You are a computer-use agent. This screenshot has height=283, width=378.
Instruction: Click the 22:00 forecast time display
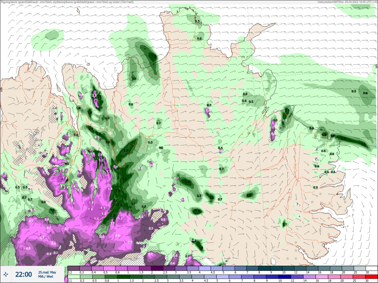click(24, 274)
